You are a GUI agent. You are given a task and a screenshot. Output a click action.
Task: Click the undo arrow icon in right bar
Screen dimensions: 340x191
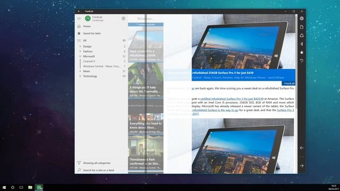pyautogui.click(x=302, y=61)
